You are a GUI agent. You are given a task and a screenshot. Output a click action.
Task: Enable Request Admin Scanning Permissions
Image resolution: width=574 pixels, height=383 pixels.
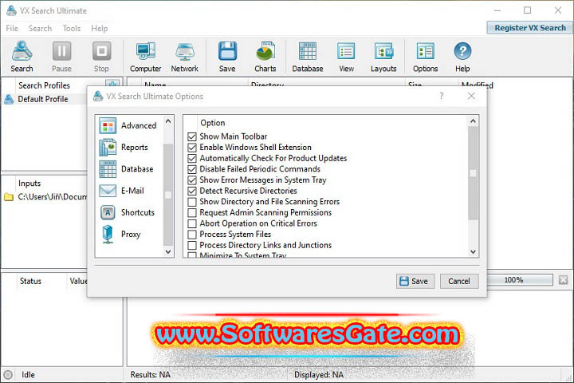pyautogui.click(x=192, y=213)
